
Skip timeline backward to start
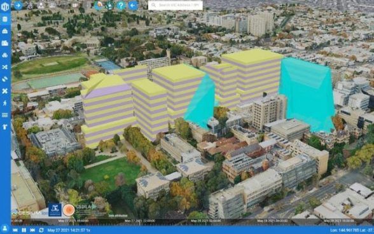[15, 230]
